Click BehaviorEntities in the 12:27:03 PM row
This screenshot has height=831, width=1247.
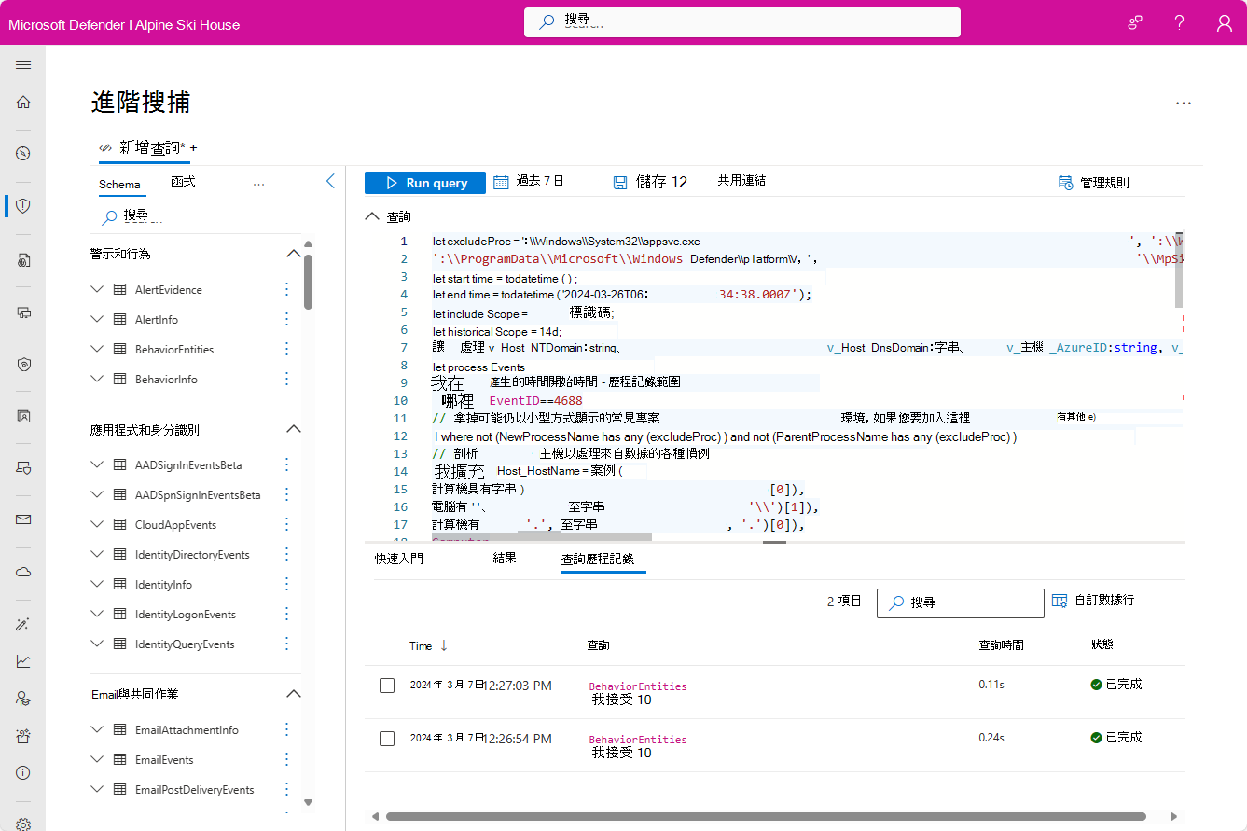638,686
